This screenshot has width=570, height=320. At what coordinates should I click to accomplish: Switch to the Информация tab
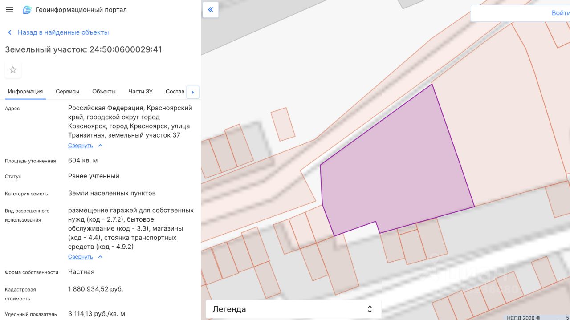[x=25, y=91]
